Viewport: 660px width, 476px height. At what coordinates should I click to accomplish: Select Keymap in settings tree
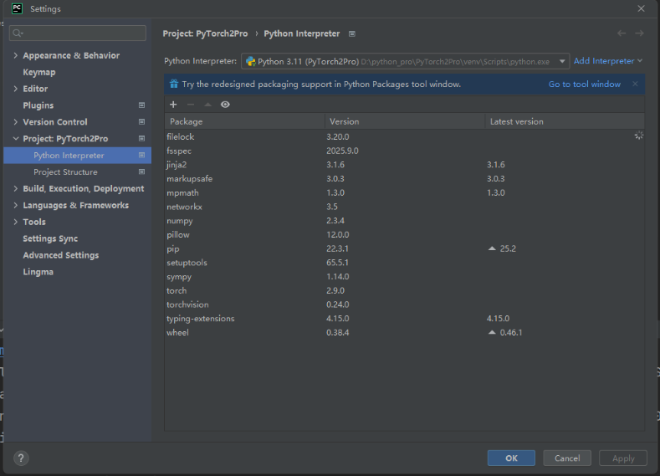(39, 72)
